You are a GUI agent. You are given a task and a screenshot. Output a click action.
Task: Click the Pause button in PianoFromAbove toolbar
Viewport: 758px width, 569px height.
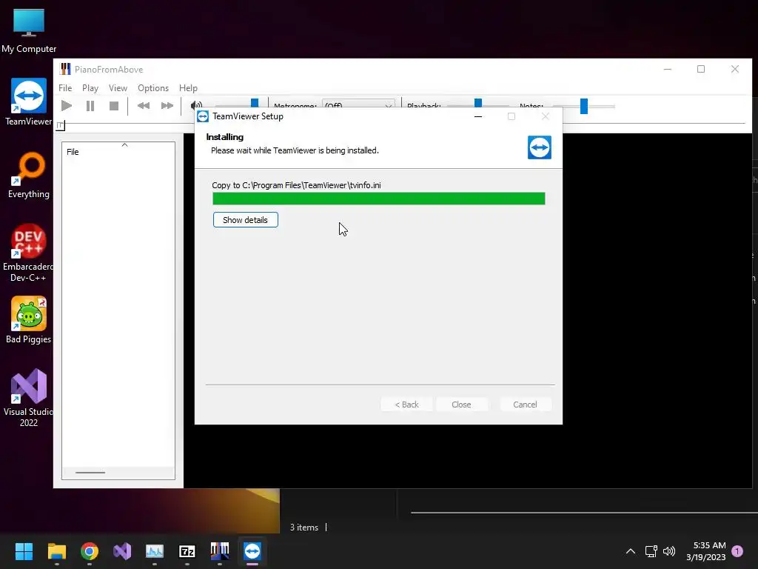pos(90,106)
